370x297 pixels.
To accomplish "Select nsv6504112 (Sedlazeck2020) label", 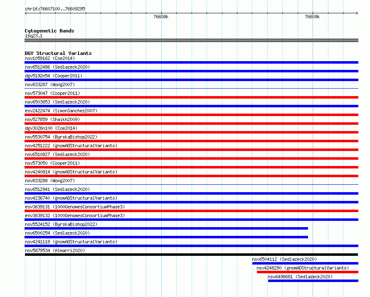I will pos(284,259).
